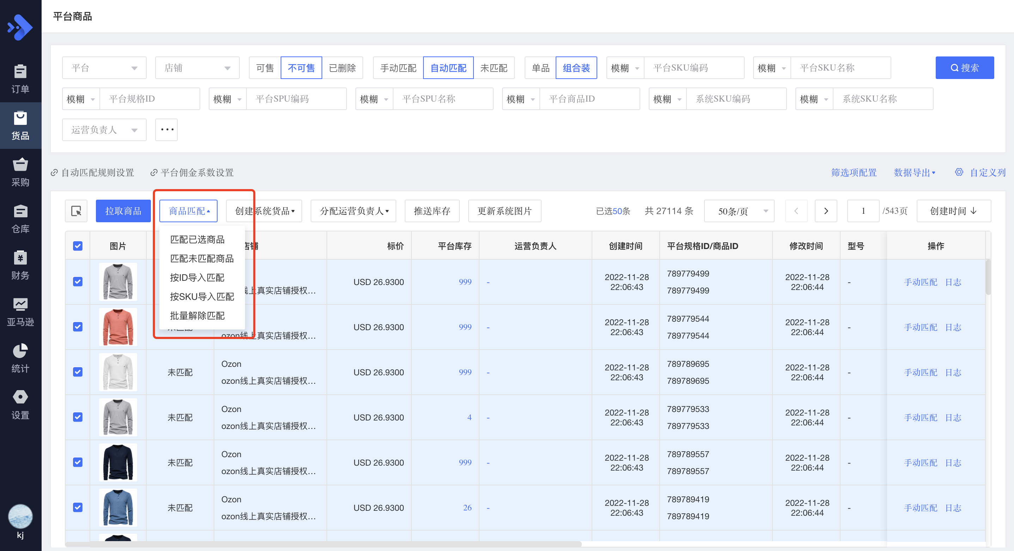Screen dimensions: 1014x551
Task: Click the gear icon for 自定义列
Action: 959,172
